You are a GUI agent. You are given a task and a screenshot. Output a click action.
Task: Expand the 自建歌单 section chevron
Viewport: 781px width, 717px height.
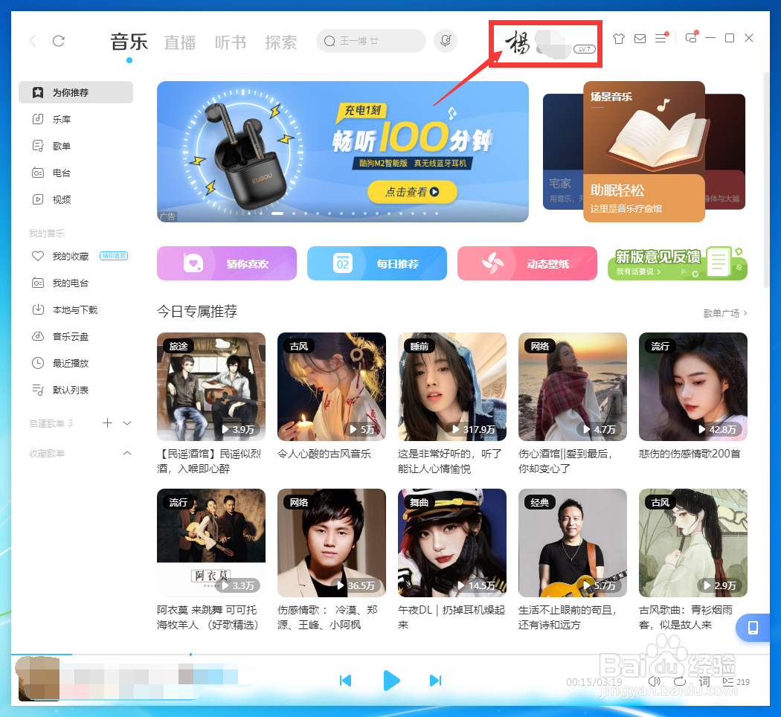click(127, 423)
